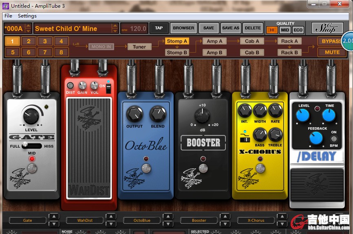
Task: Click the 120.0 BPM tempo field
Action: coord(135,29)
